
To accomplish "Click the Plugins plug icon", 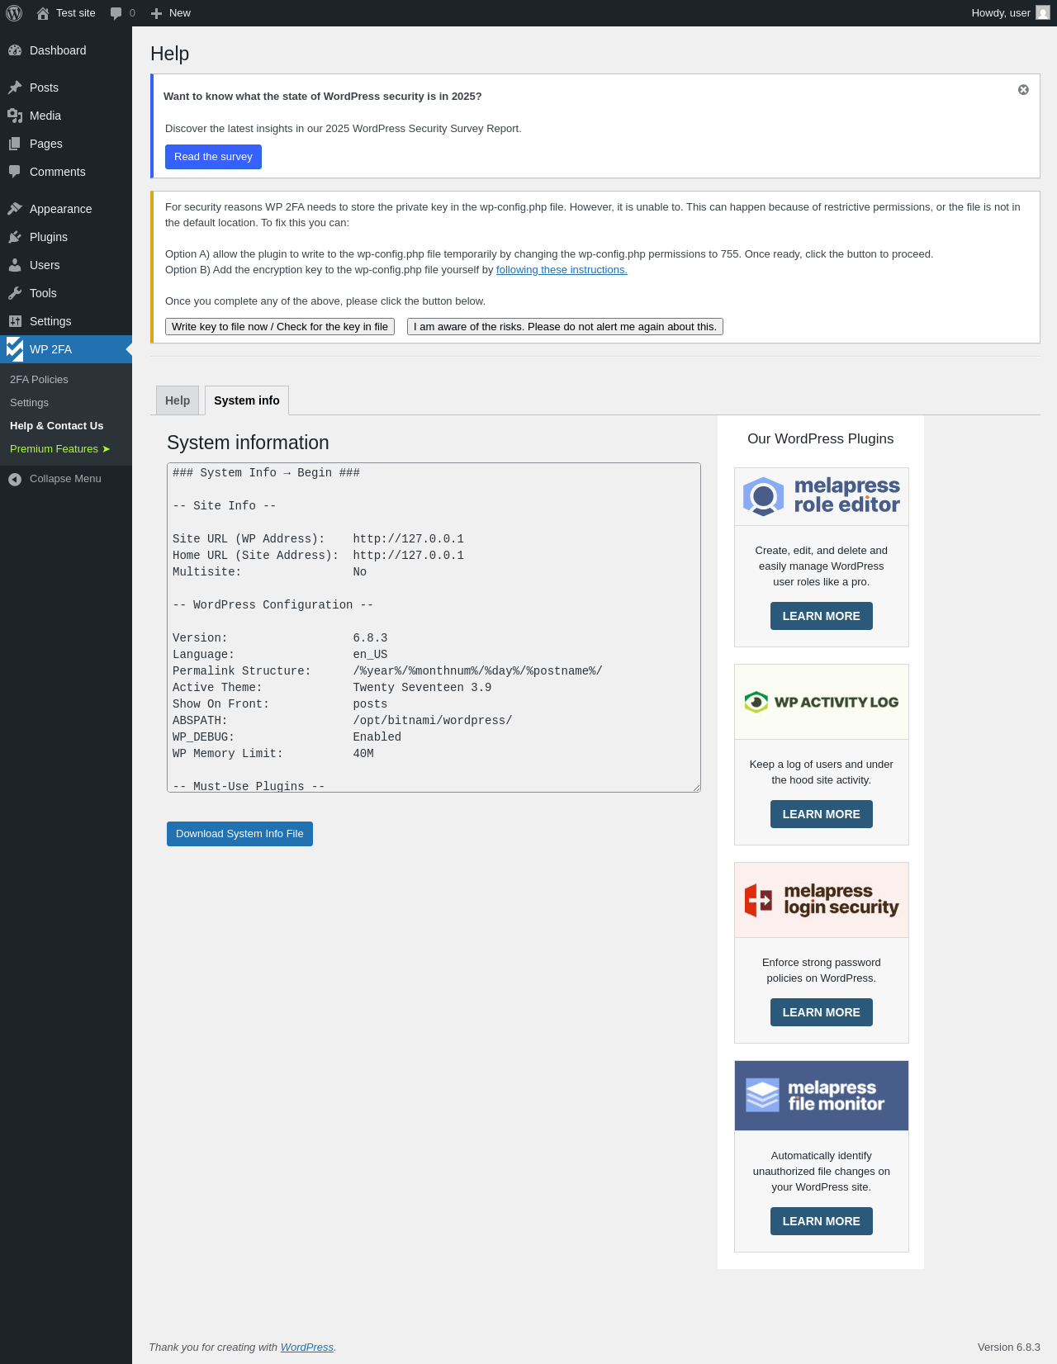I will (x=15, y=237).
